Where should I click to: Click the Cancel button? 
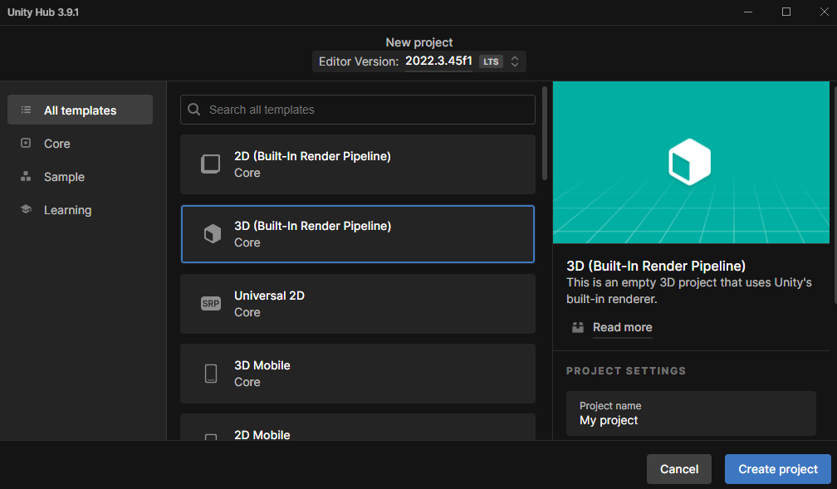(x=679, y=469)
